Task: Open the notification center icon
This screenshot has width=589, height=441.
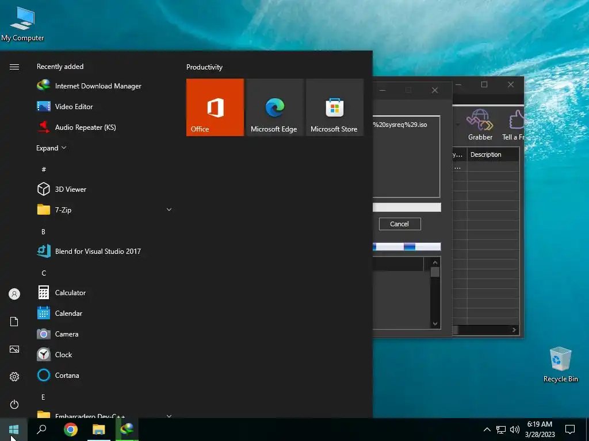Action: (570, 430)
